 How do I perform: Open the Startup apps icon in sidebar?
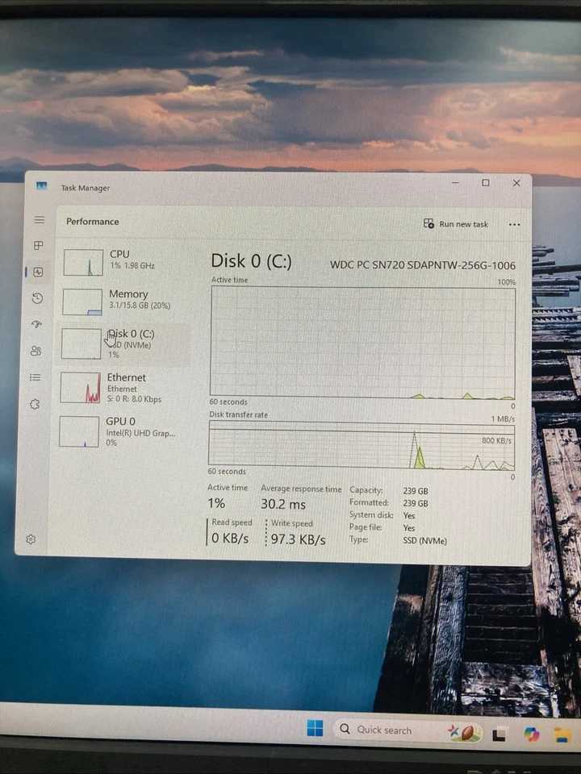point(36,324)
